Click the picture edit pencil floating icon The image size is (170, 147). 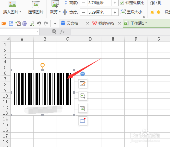(83, 84)
